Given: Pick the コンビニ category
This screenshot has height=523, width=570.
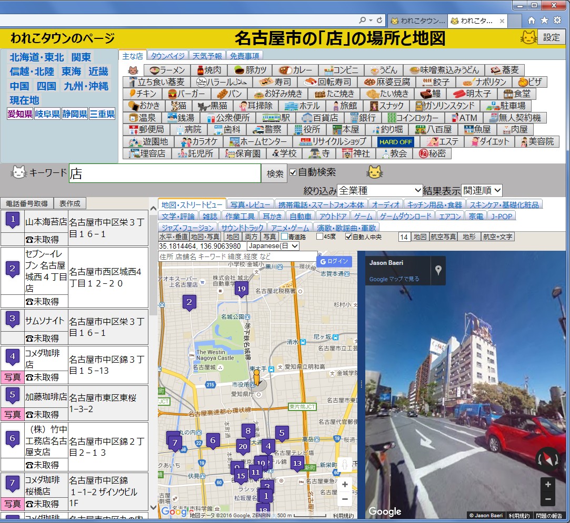Looking at the screenshot, I should tap(341, 70).
